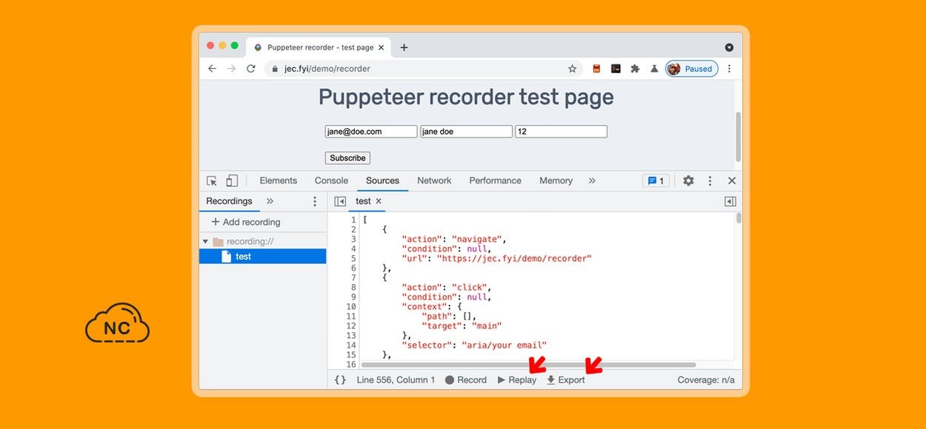Open the Network tab
The width and height of the screenshot is (926, 429).
(x=434, y=180)
